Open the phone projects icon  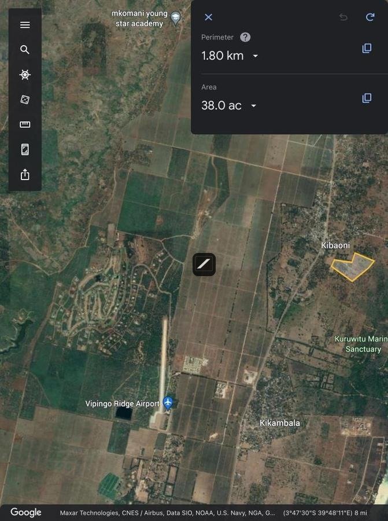25,150
